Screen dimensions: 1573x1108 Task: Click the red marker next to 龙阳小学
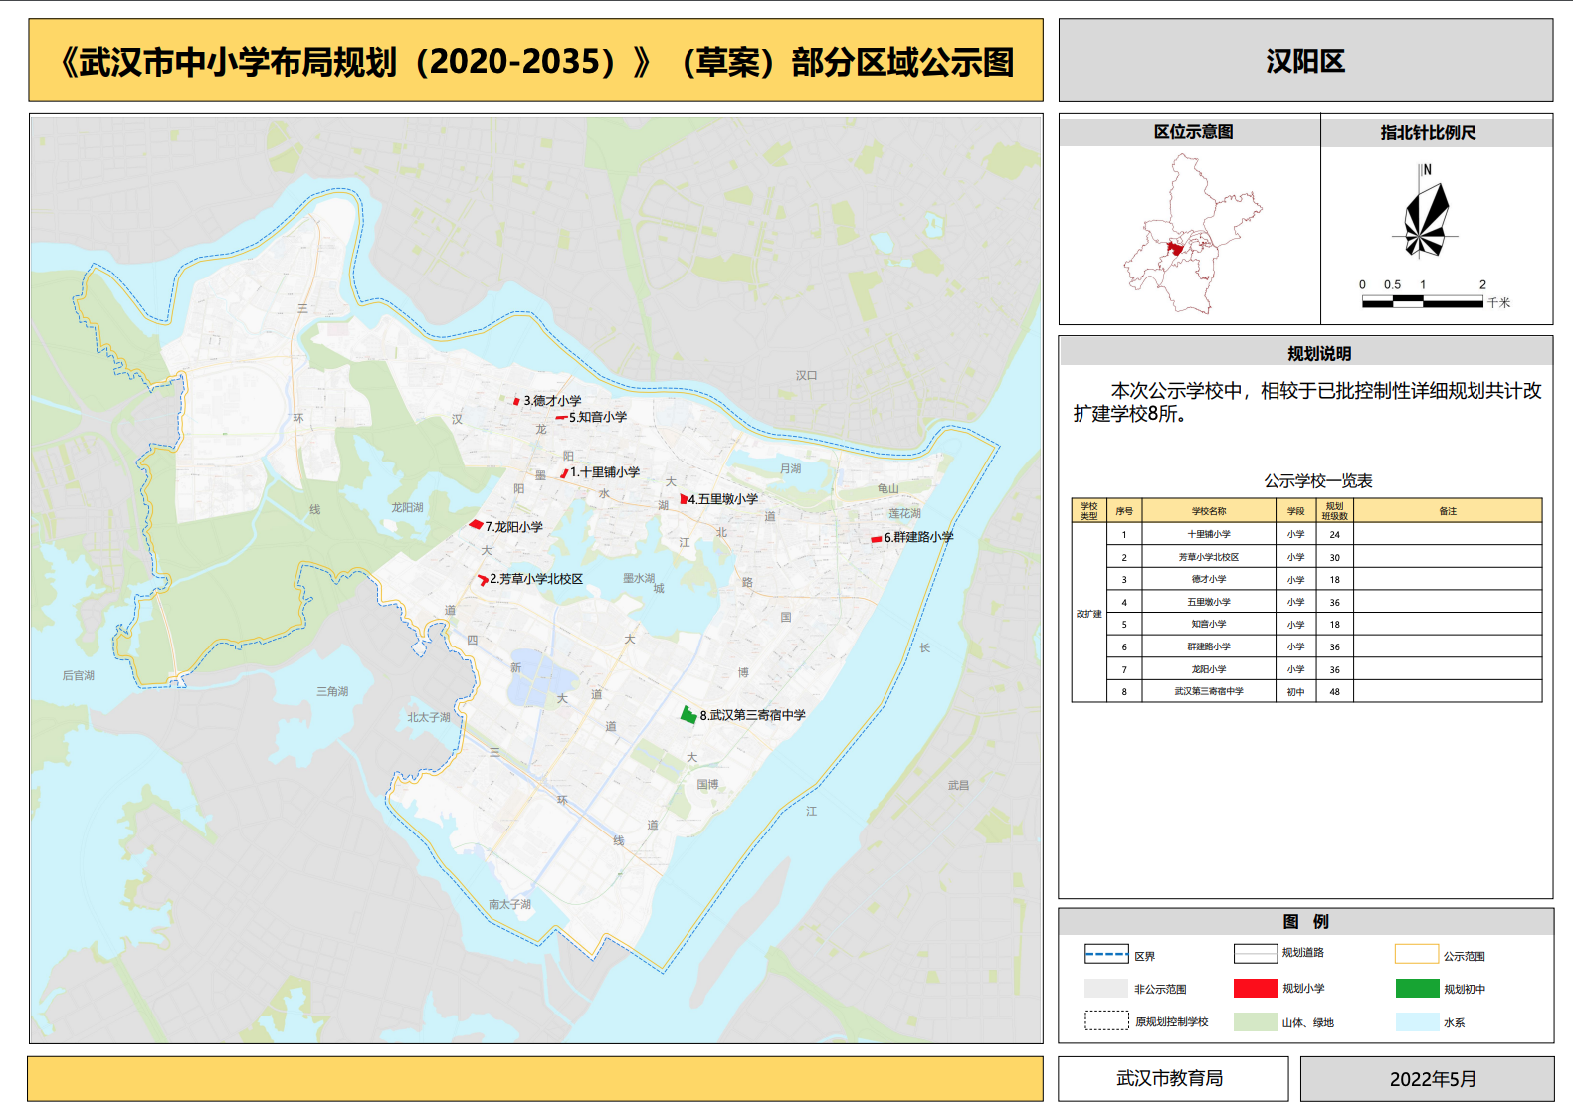(x=476, y=524)
